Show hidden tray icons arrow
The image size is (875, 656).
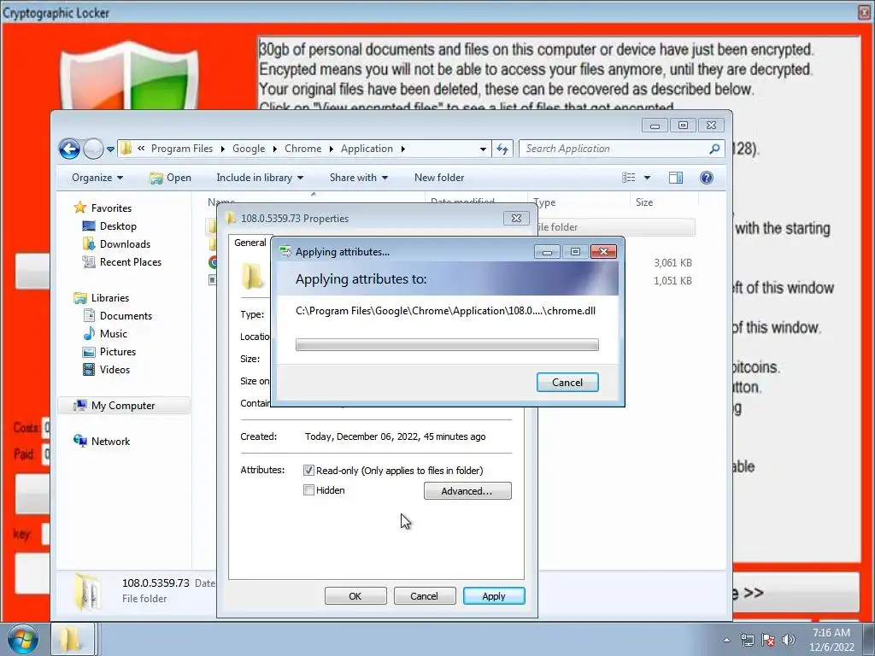(x=726, y=640)
